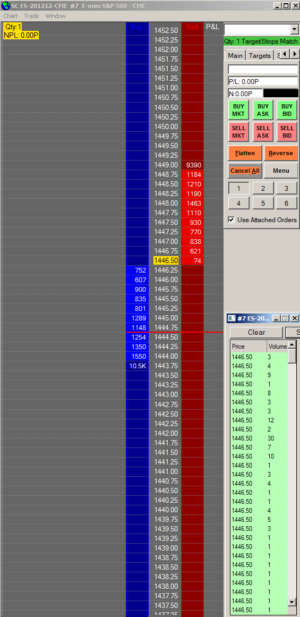This screenshot has width=300, height=617.
Task: Click the Qty:1 label
Action: point(13,27)
